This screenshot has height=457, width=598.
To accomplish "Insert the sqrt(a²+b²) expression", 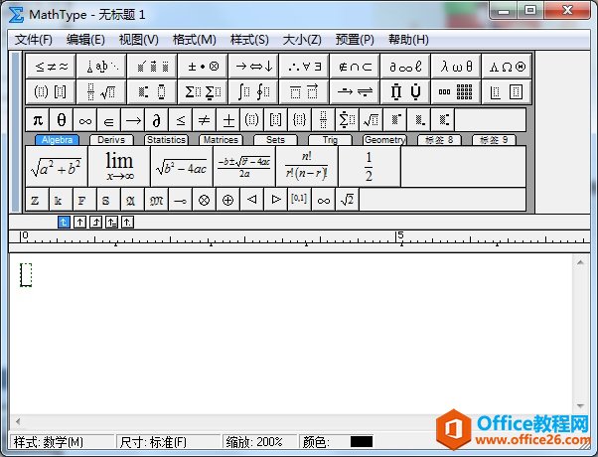I will click(x=57, y=167).
